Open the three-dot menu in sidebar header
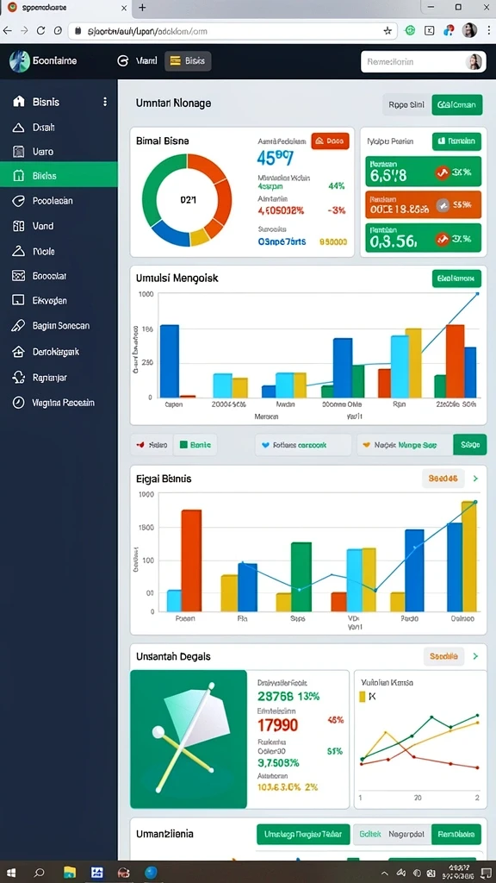 (104, 102)
